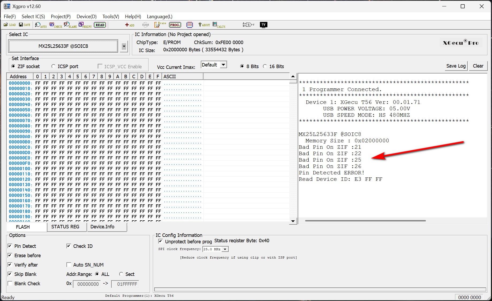The height and width of the screenshot is (301, 492).
Task: Click the VERIFY toolbar icon
Action: coord(85,25)
